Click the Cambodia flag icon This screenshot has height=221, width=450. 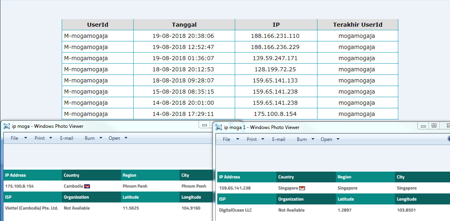point(87,186)
